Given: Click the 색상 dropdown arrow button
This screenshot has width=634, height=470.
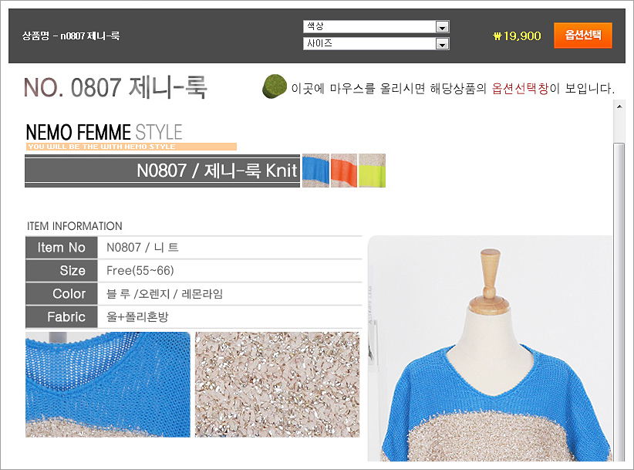Looking at the screenshot, I should (442, 27).
